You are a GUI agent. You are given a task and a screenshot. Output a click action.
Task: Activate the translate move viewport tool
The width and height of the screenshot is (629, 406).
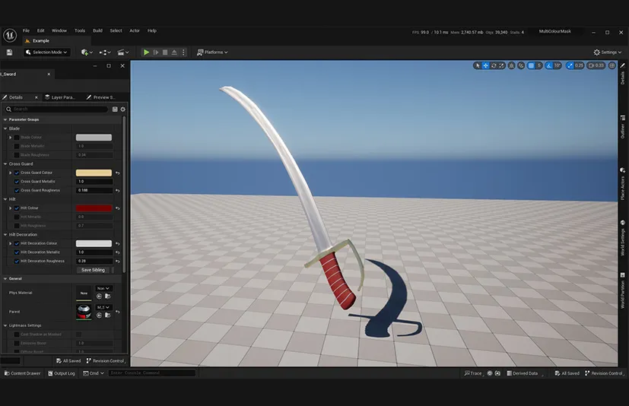(x=485, y=65)
